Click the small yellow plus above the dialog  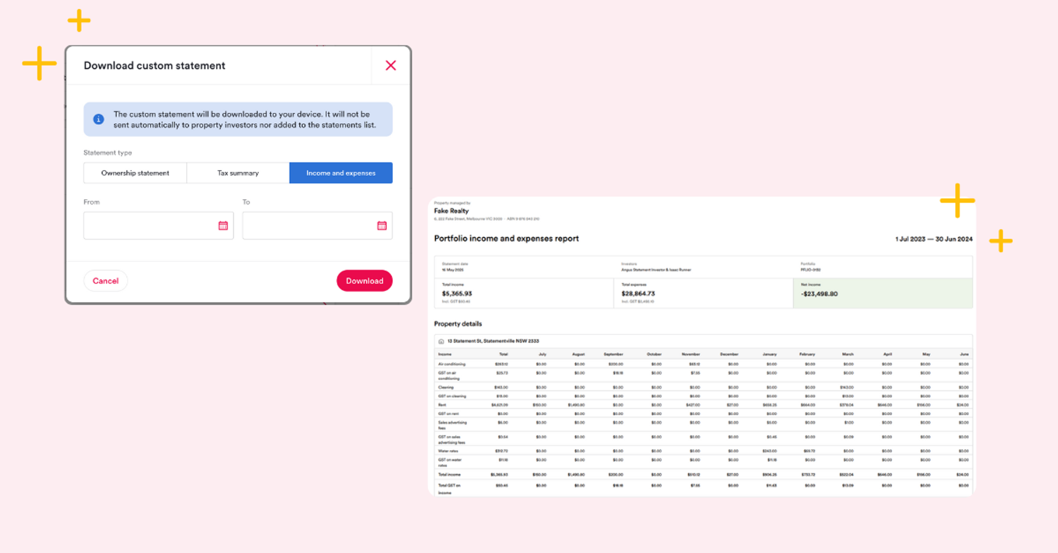click(x=79, y=20)
